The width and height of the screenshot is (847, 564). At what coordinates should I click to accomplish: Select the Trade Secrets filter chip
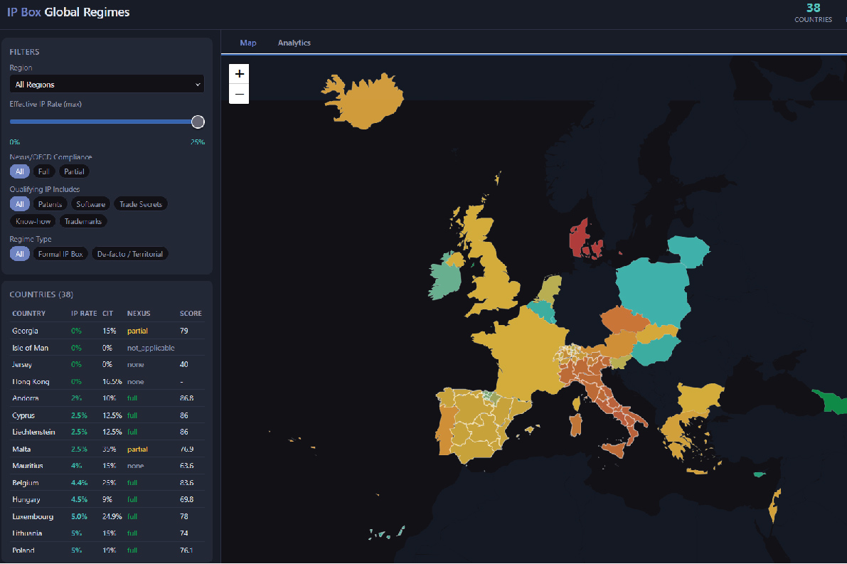click(141, 204)
